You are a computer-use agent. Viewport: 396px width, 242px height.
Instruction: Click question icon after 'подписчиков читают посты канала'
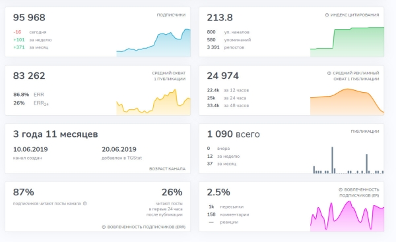[x=85, y=203]
